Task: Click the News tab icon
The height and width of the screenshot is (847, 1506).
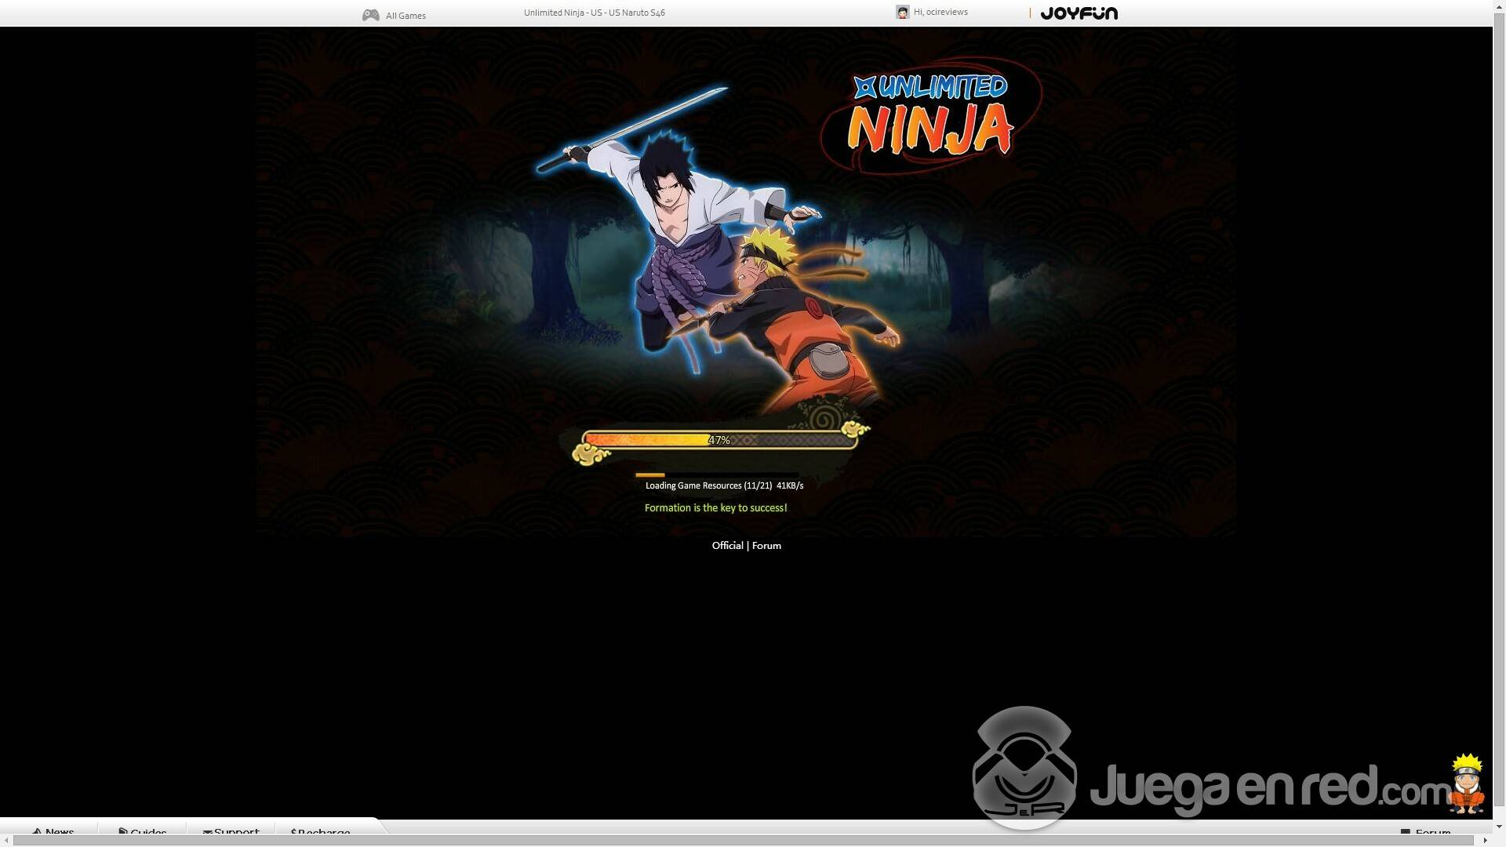Action: (37, 831)
